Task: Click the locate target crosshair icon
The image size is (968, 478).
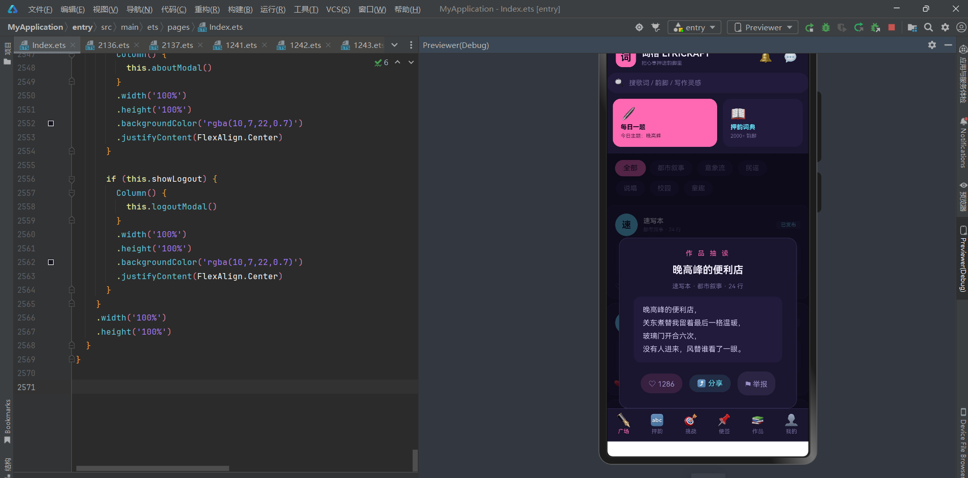Action: tap(639, 27)
